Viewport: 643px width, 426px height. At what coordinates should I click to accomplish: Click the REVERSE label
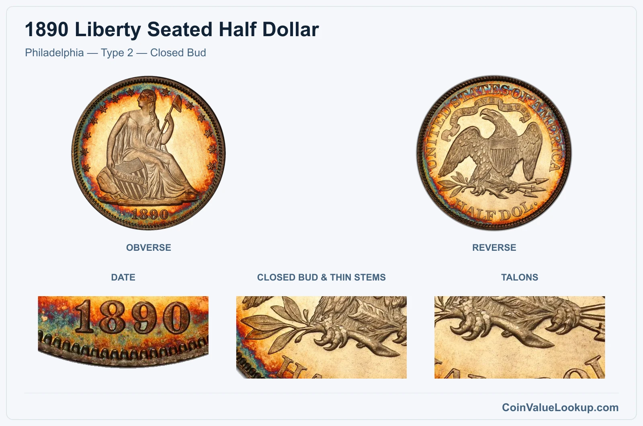(494, 248)
